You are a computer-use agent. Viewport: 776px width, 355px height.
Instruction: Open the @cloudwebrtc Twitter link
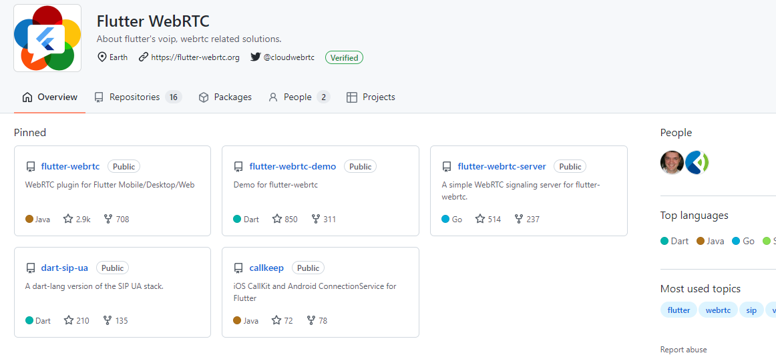click(x=288, y=57)
